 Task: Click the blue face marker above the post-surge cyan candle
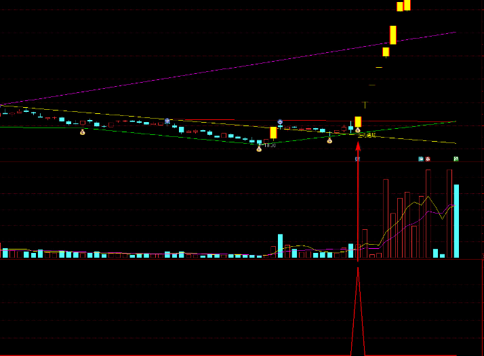pyautogui.click(x=280, y=122)
